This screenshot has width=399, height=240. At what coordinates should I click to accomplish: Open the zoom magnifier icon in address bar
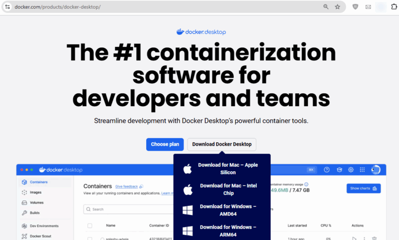click(326, 7)
